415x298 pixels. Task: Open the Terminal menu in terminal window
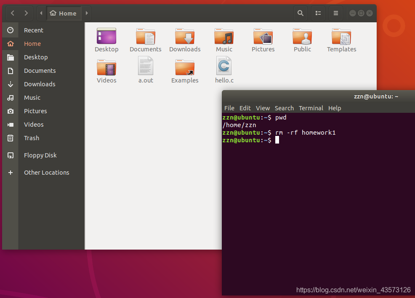[311, 108]
